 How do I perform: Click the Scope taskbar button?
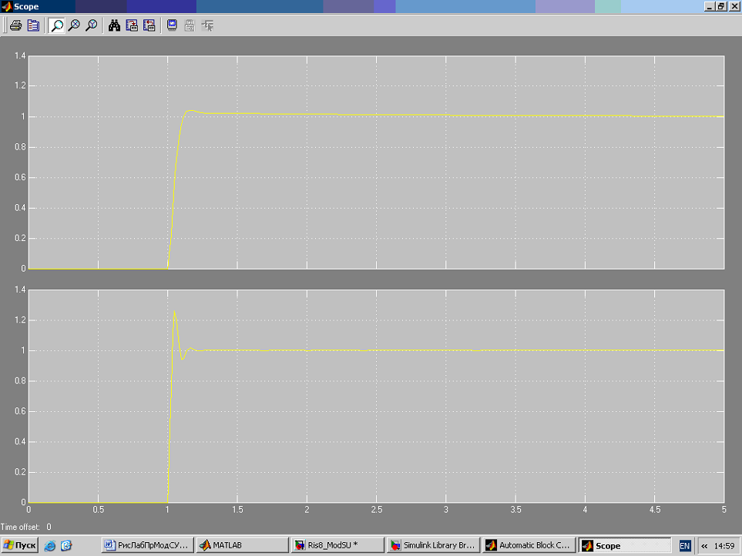coord(624,545)
